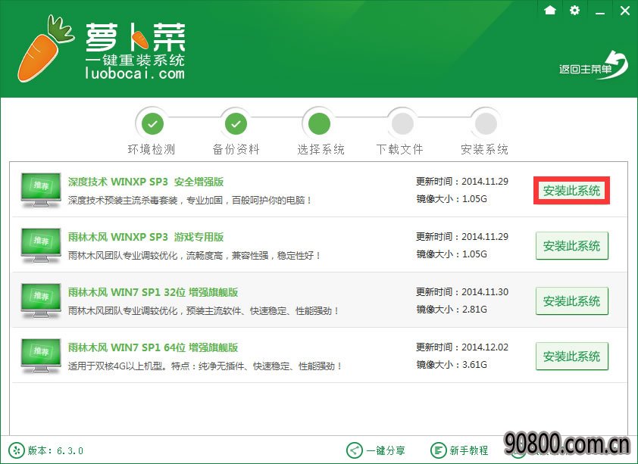This screenshot has width=638, height=464.
Task: Click the 备份资料 completed step circle
Action: [236, 123]
